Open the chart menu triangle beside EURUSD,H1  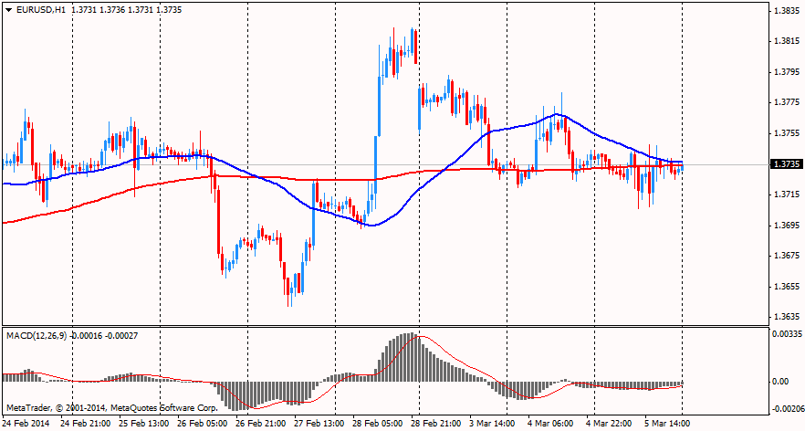[9, 10]
